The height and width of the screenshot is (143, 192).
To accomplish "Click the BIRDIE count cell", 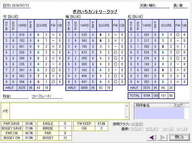I will pos(65,128).
